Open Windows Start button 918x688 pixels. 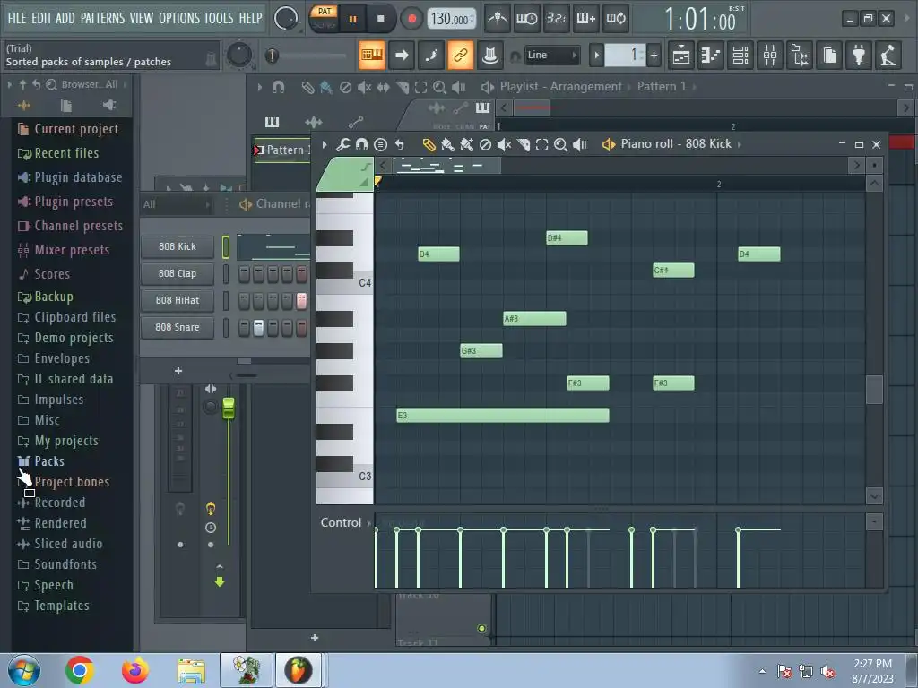23,670
